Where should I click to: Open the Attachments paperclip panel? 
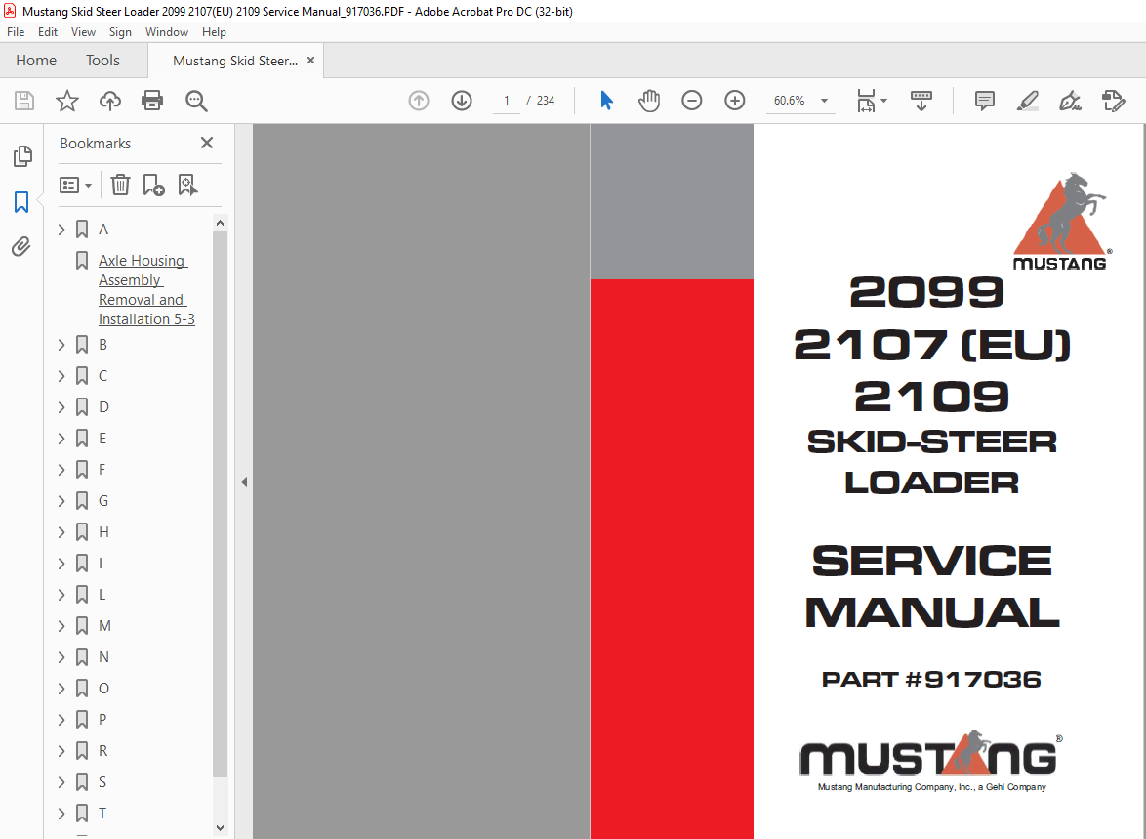click(x=21, y=246)
